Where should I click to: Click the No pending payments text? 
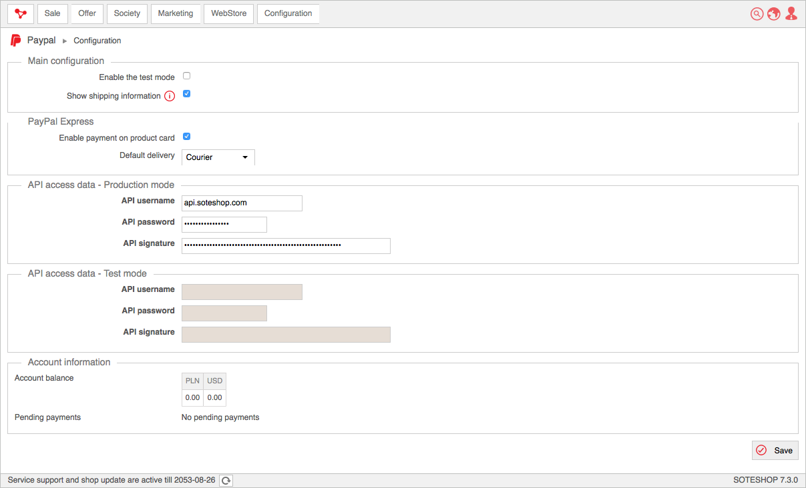(220, 417)
